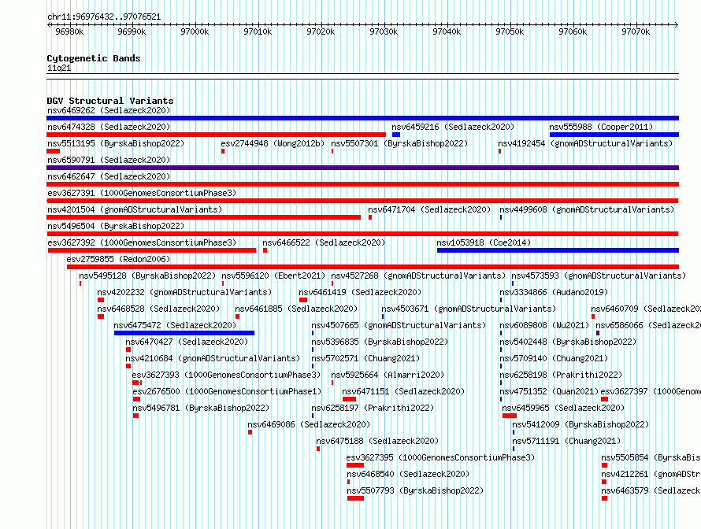Screen dimensions: 701x529
Task: Click nsv5925664 (Almarri2020) label
Action: click(x=388, y=375)
